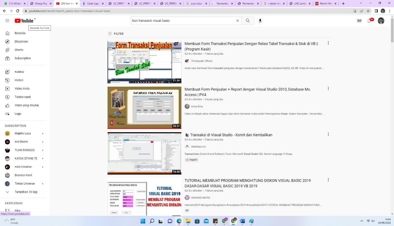Click the Histori clock-arrow icon
The image size is (394, 226).
(7, 80)
